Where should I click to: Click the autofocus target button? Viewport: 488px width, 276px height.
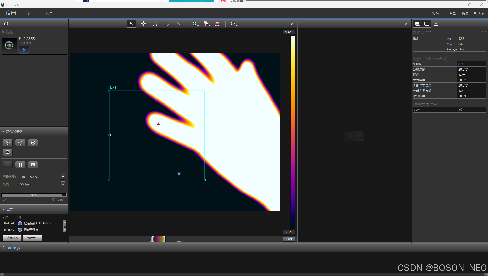click(x=8, y=152)
